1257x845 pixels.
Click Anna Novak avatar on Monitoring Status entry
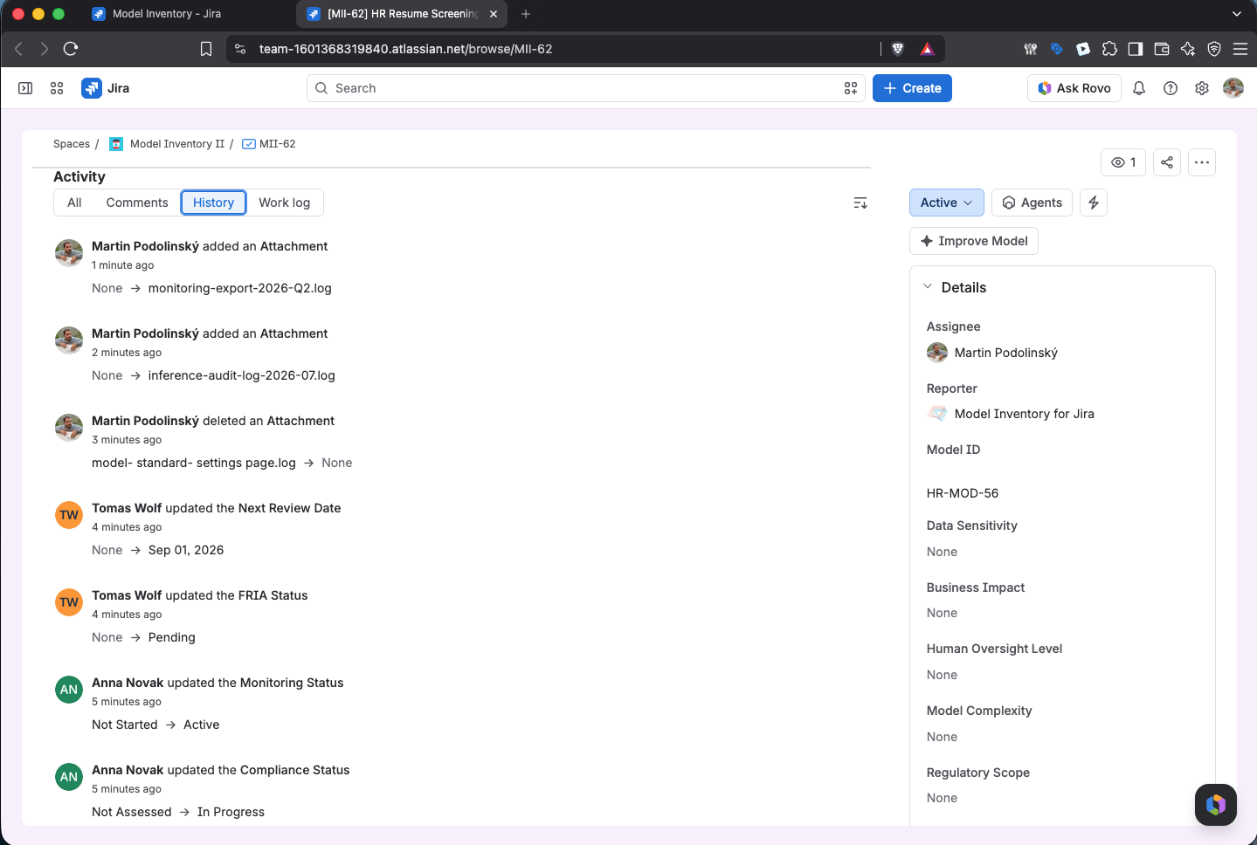(x=69, y=690)
